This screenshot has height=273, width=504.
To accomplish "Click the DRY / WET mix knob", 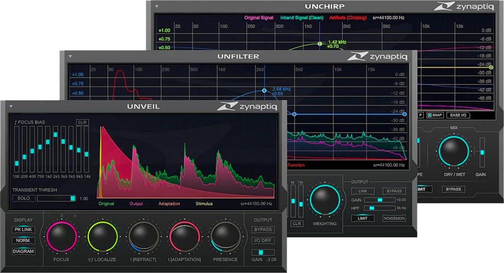I will 454,151.
